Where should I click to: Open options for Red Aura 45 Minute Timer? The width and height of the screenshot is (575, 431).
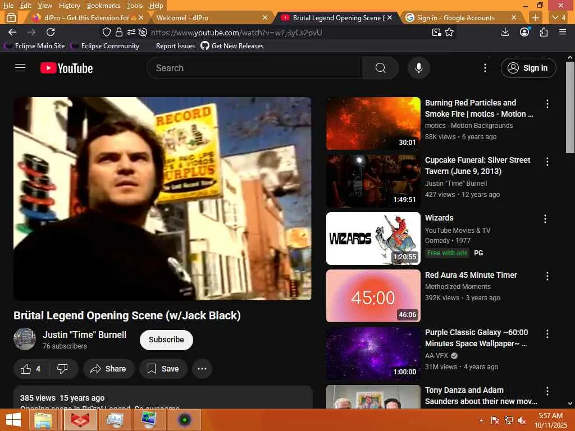(547, 276)
